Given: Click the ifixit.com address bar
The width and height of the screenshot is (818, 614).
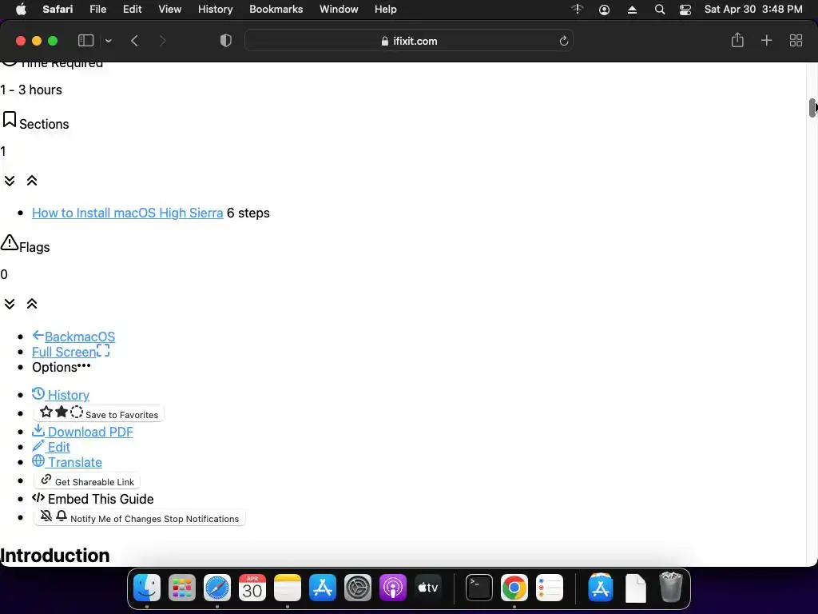Looking at the screenshot, I should [409, 41].
